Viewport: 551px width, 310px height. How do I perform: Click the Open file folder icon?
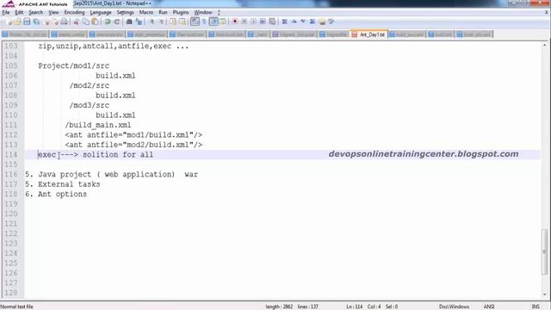[x=17, y=22]
